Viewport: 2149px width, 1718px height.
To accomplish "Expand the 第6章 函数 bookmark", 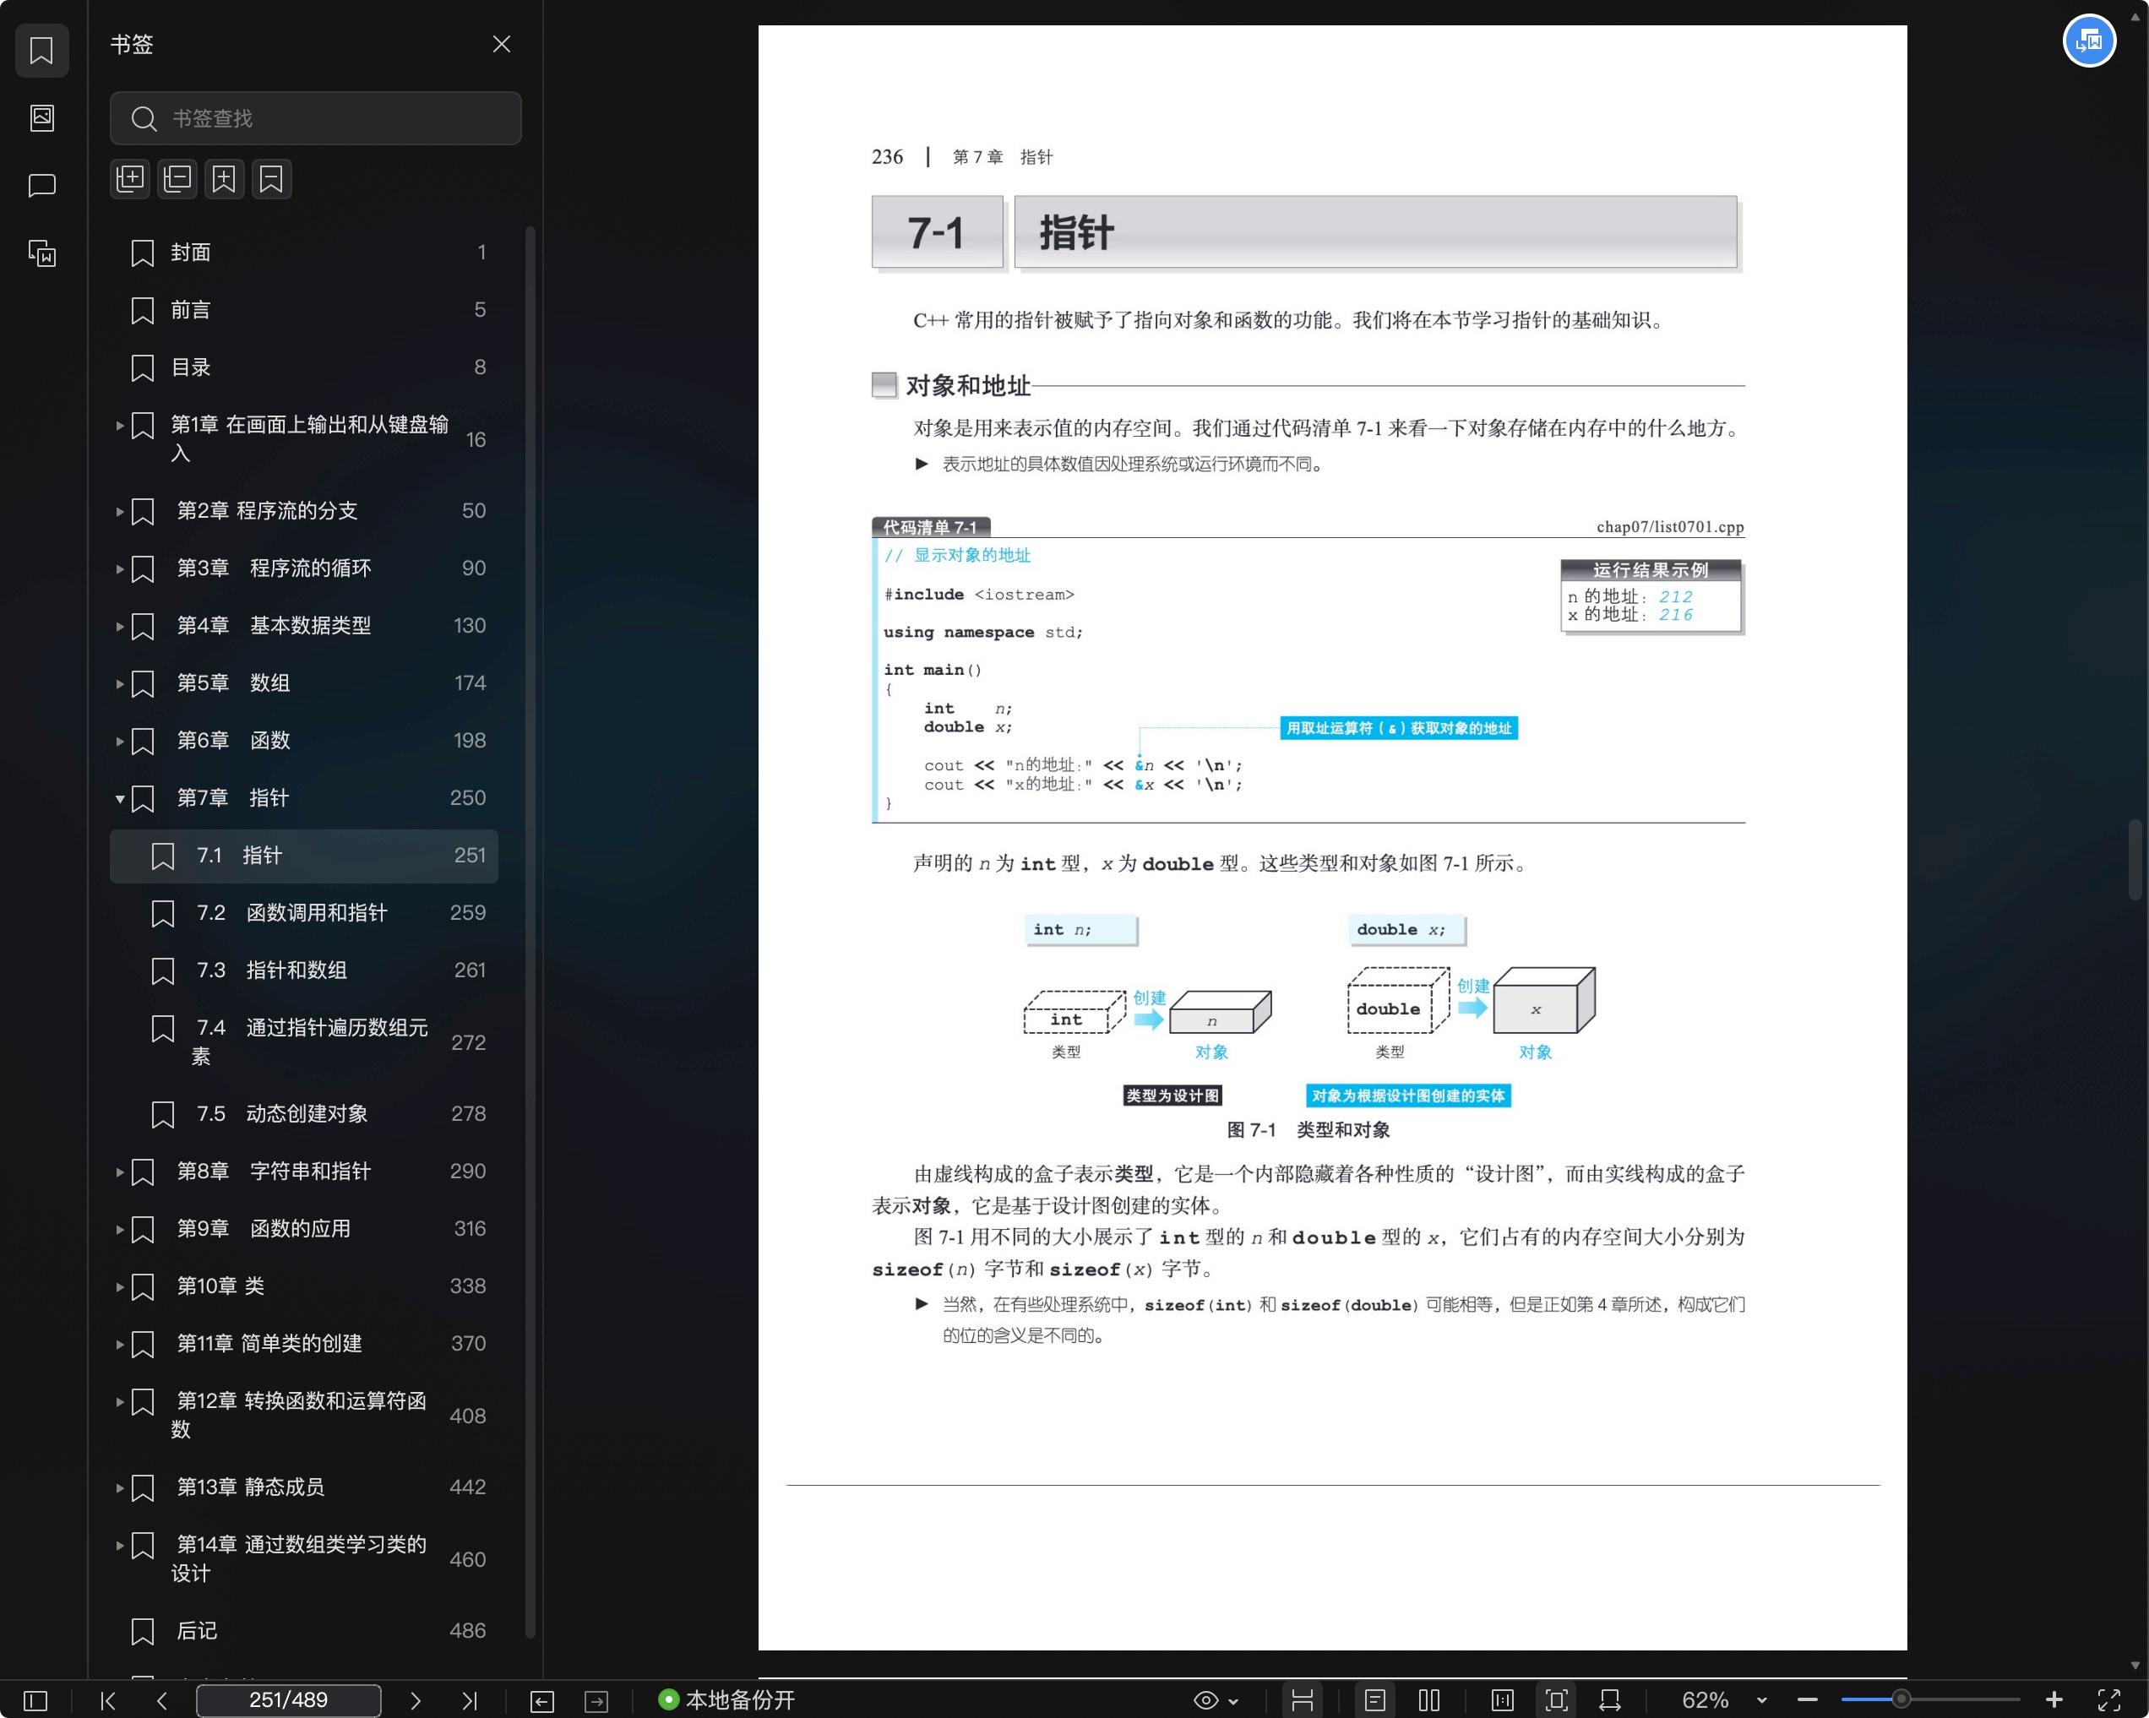I will 120,742.
